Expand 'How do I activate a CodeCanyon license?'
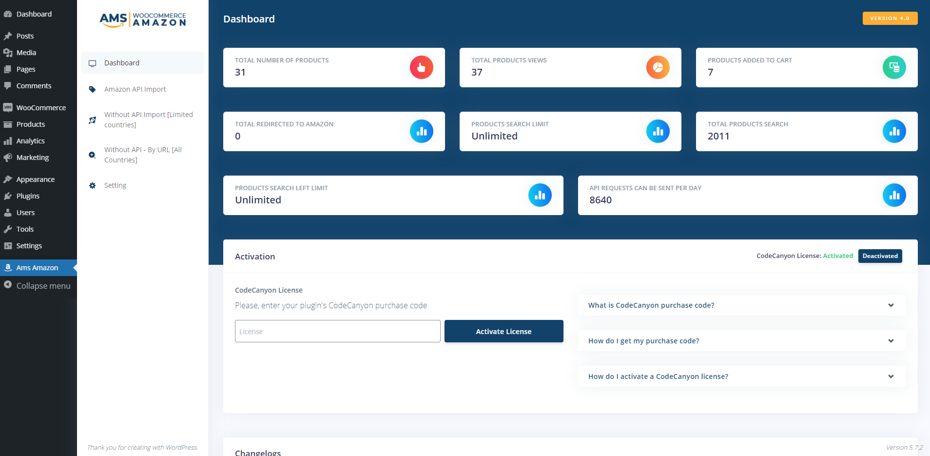The height and width of the screenshot is (456, 930). [742, 377]
